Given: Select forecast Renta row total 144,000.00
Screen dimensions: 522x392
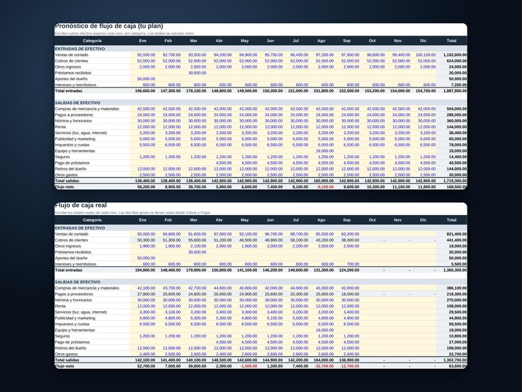Looking at the screenshot, I should pos(457,127).
